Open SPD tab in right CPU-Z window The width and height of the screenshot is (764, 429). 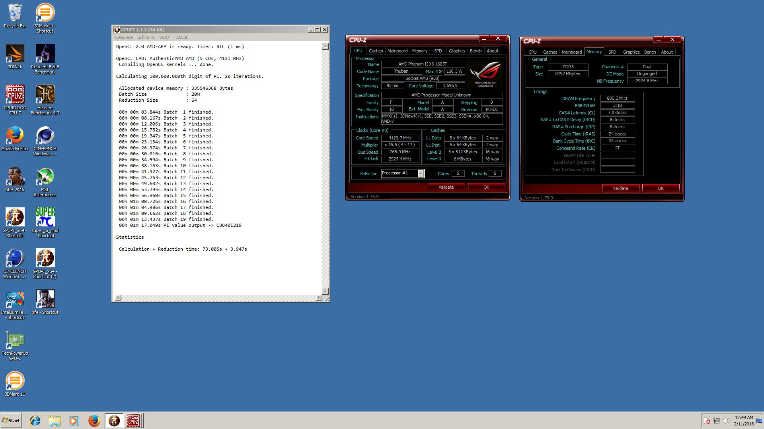(612, 52)
